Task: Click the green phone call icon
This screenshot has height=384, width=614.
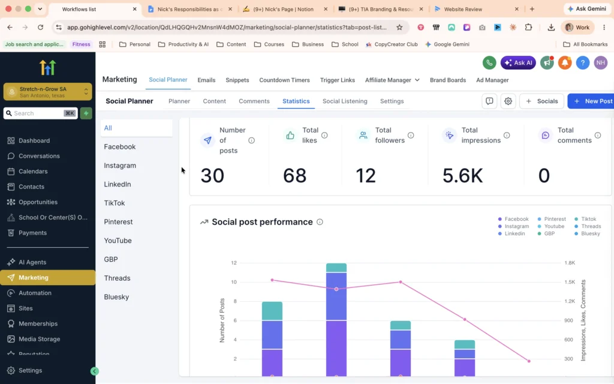Action: [x=489, y=62]
